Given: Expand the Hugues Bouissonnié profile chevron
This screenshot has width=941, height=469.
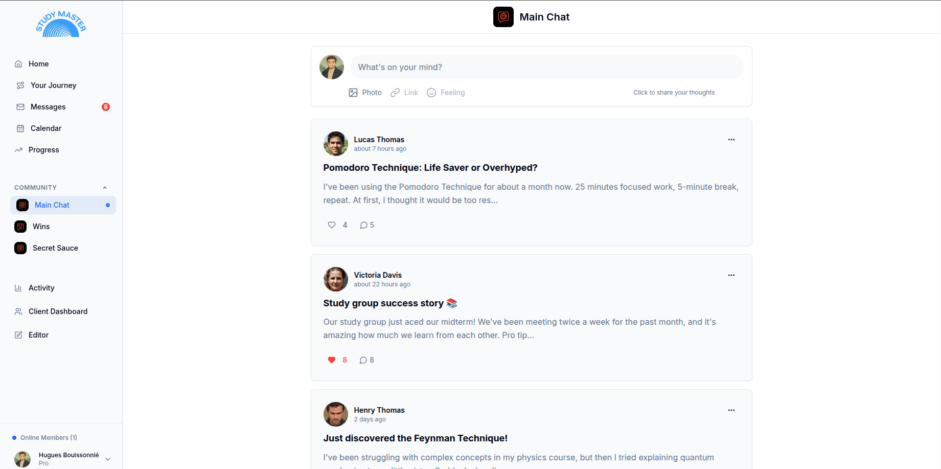Looking at the screenshot, I should tap(108, 459).
